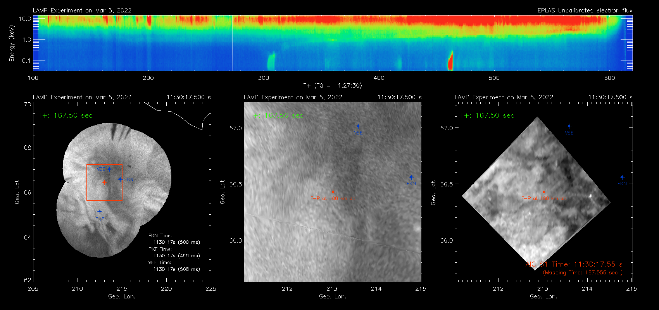The width and height of the screenshot is (659, 310).
Task: Click the VEE star marker in middle panel
Action: click(358, 126)
